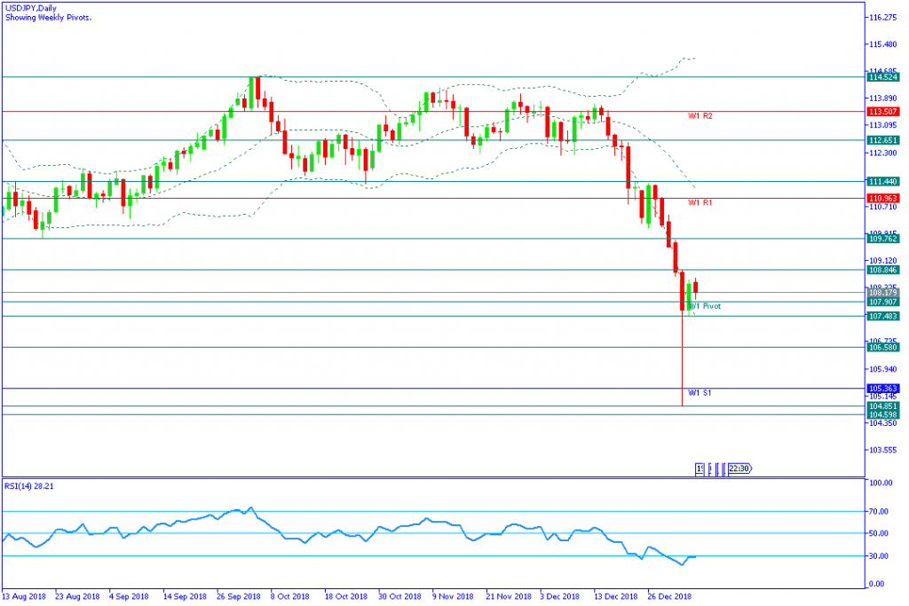The image size is (909, 606).
Task: Click the 109.762 price level tag
Action: pyautogui.click(x=883, y=239)
